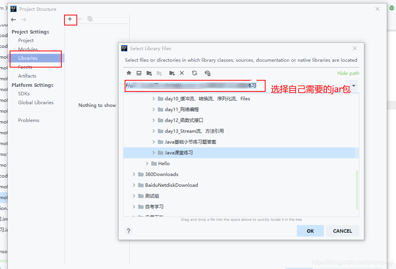Image resolution: width=396 pixels, height=269 pixels.
Task: Expand the day13_Stream流 folder
Action: click(x=154, y=131)
